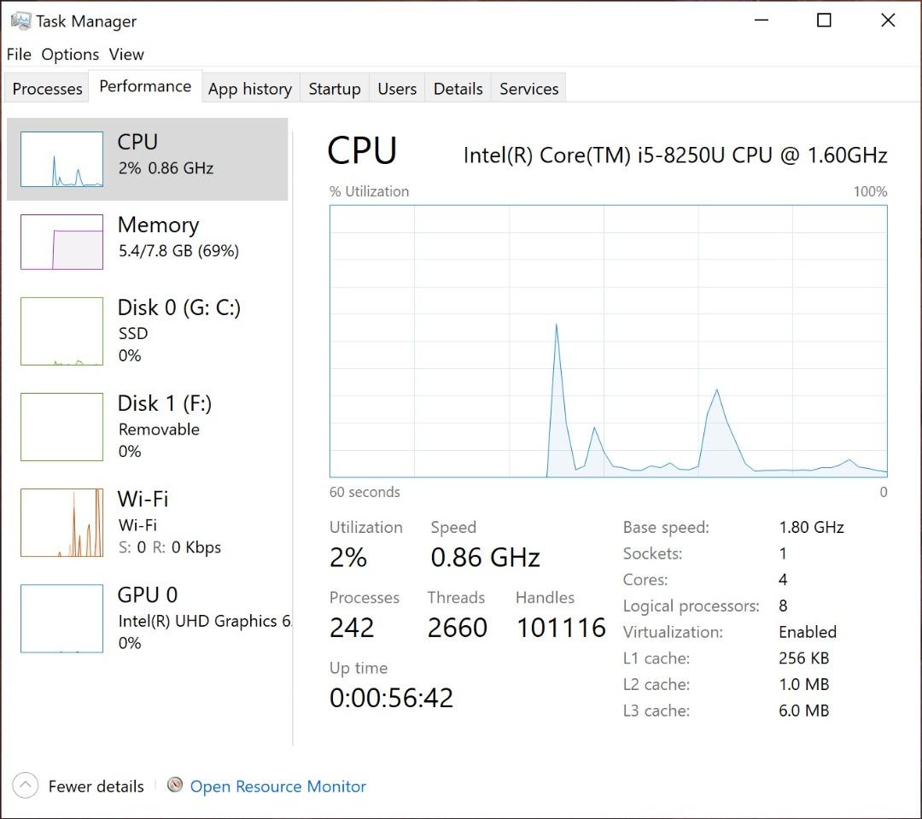
Task: Select the Disk 0 (G: C:) graph
Action: (x=145, y=331)
